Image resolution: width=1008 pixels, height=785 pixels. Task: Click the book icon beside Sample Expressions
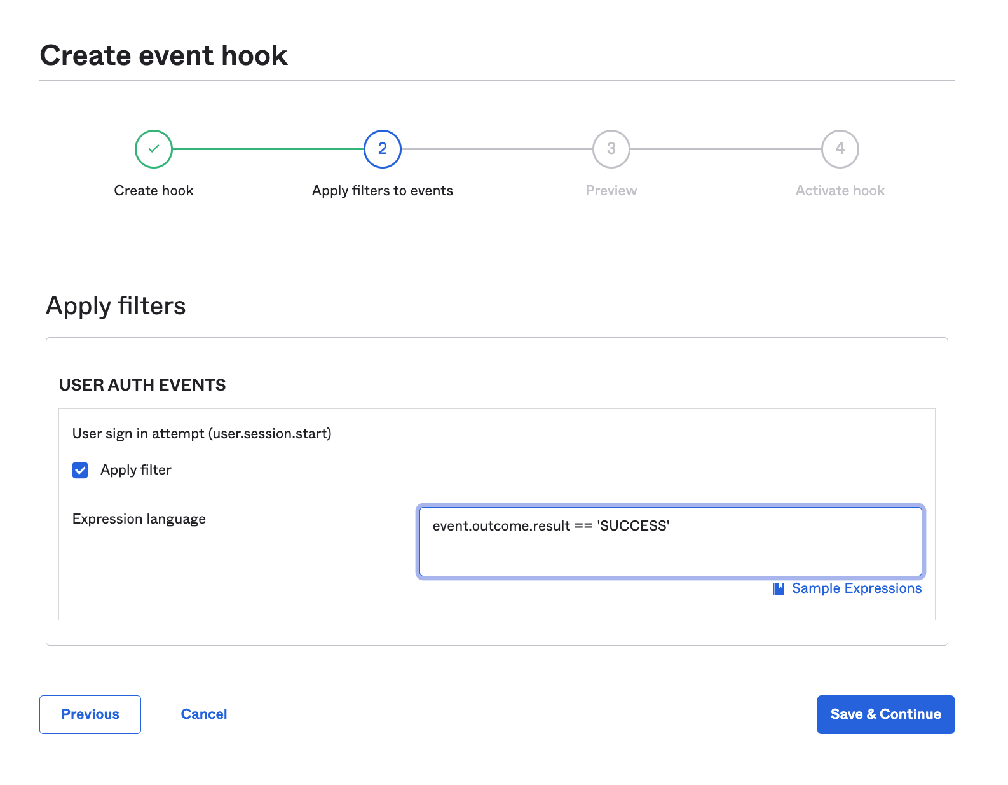pyautogui.click(x=779, y=588)
